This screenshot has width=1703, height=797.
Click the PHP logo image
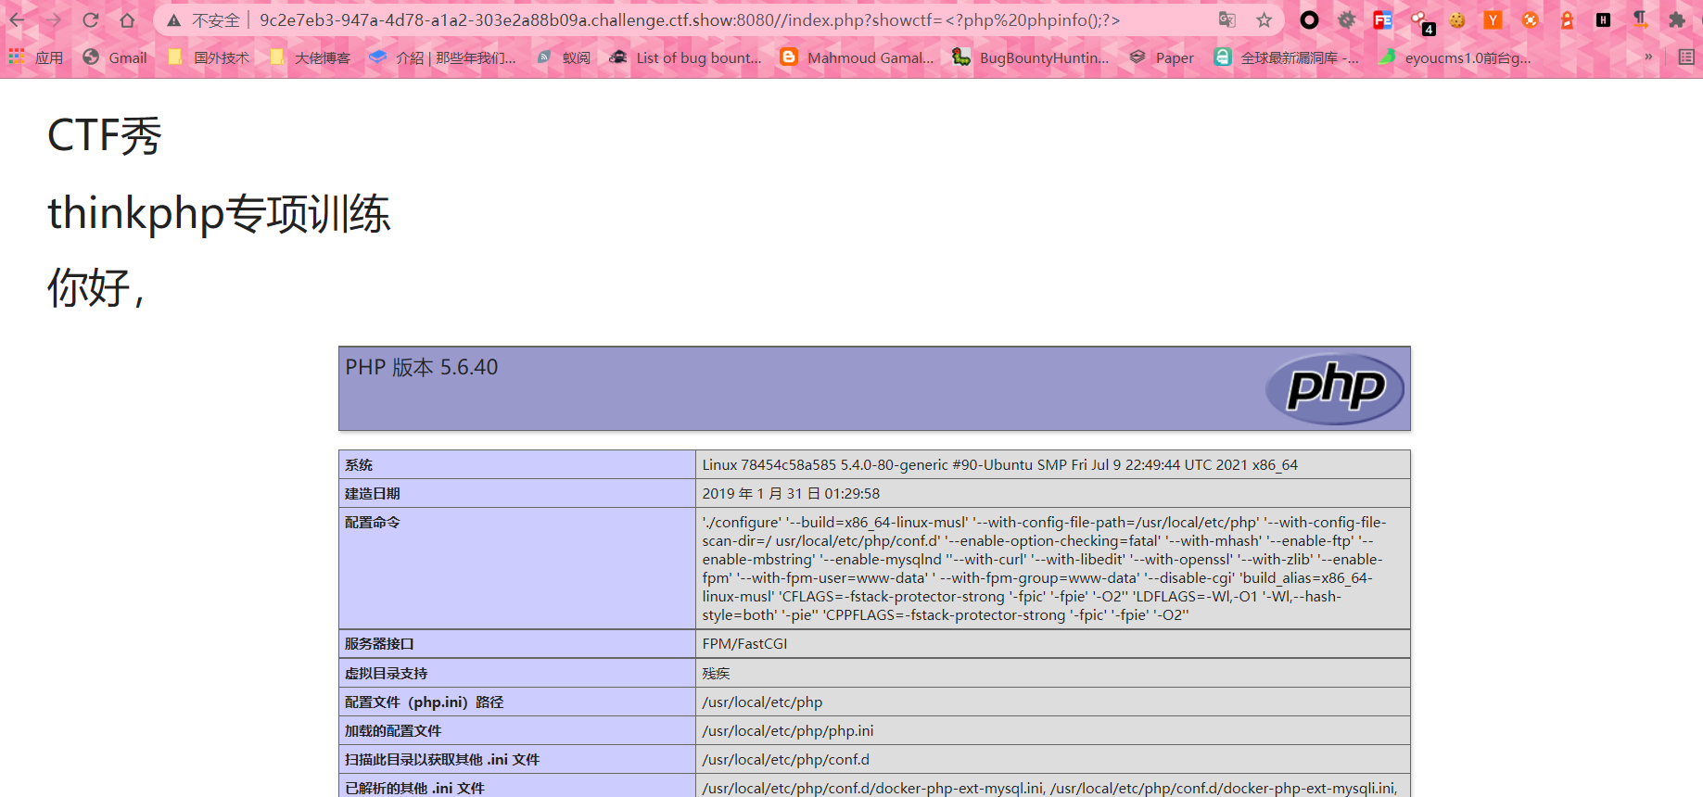click(1335, 388)
